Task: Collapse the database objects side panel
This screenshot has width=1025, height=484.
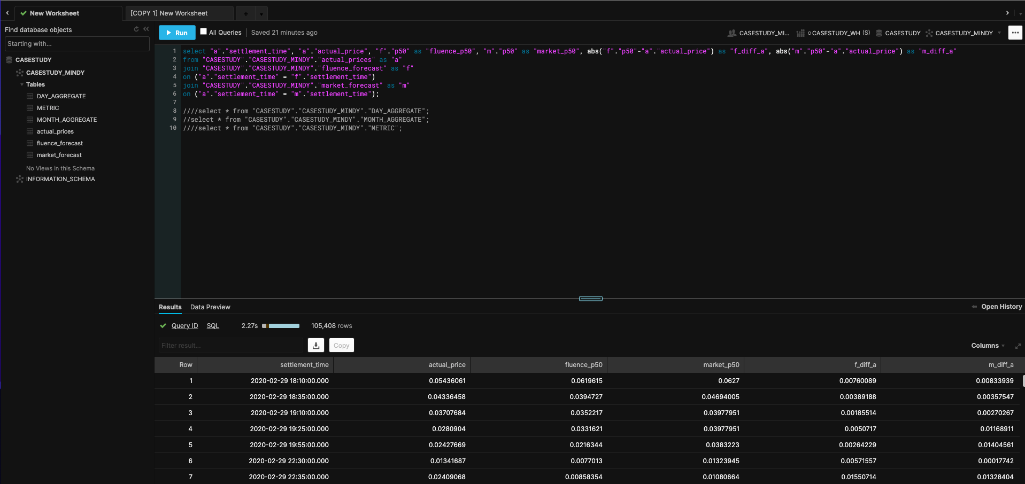Action: tap(146, 29)
